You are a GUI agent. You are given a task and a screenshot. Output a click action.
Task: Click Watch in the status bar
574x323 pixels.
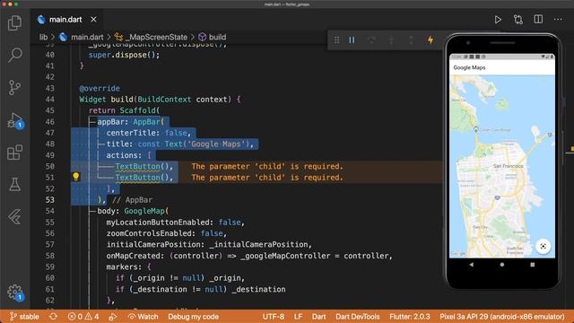coord(143,317)
